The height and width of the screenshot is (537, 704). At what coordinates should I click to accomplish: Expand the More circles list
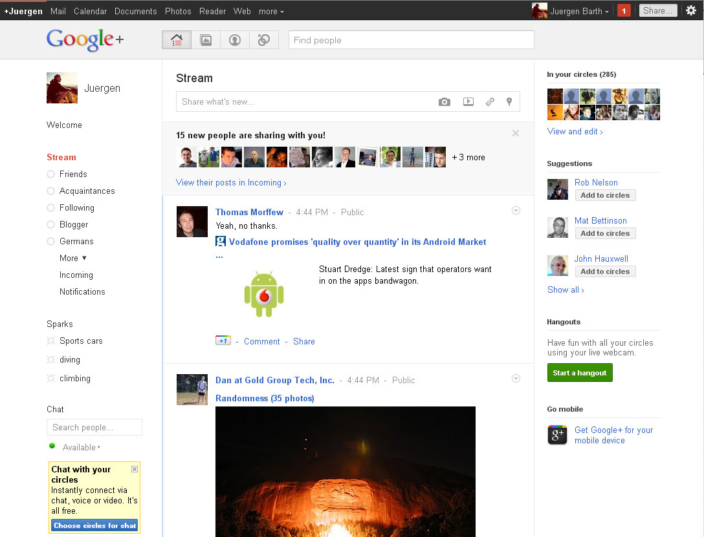point(73,258)
